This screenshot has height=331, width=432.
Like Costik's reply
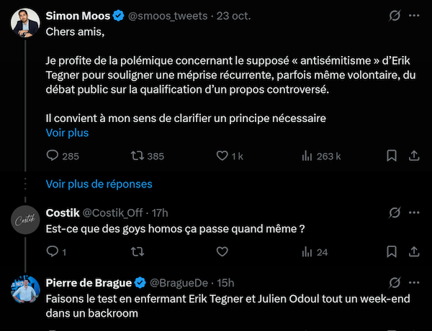pyautogui.click(x=222, y=252)
